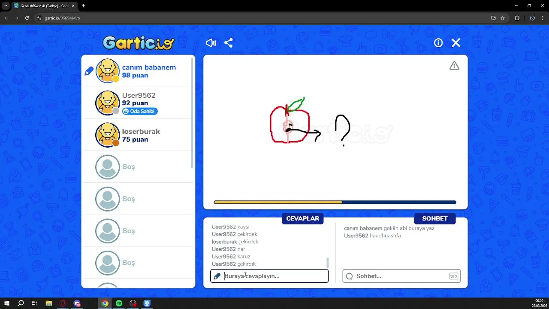
Task: Click the 'gökán abi buraya yaz' chat message
Action: [409, 228]
